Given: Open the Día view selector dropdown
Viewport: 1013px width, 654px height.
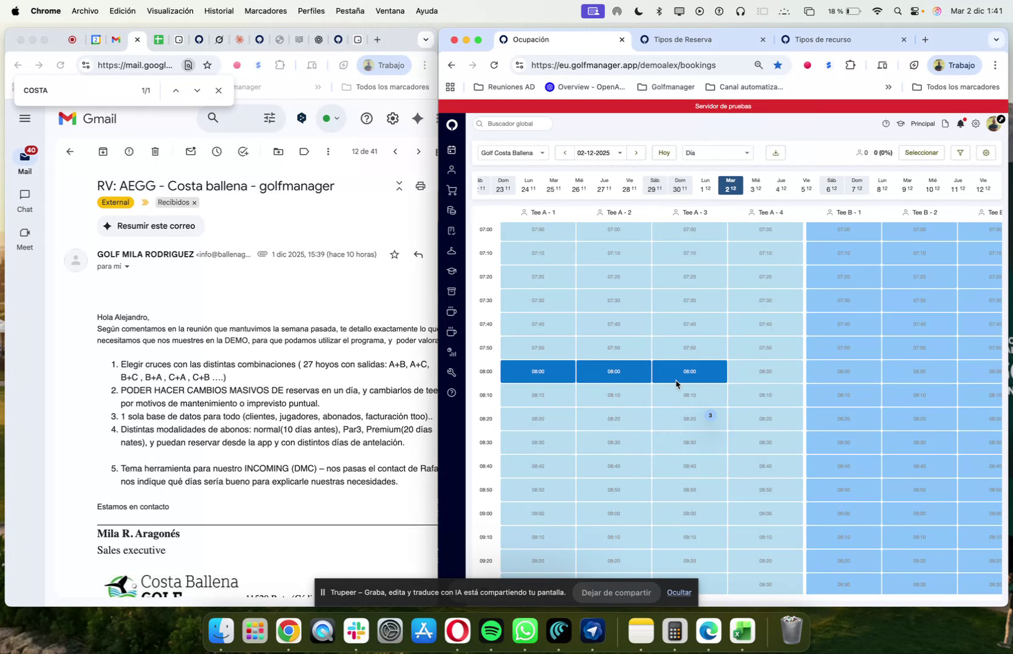Looking at the screenshot, I should coord(717,152).
